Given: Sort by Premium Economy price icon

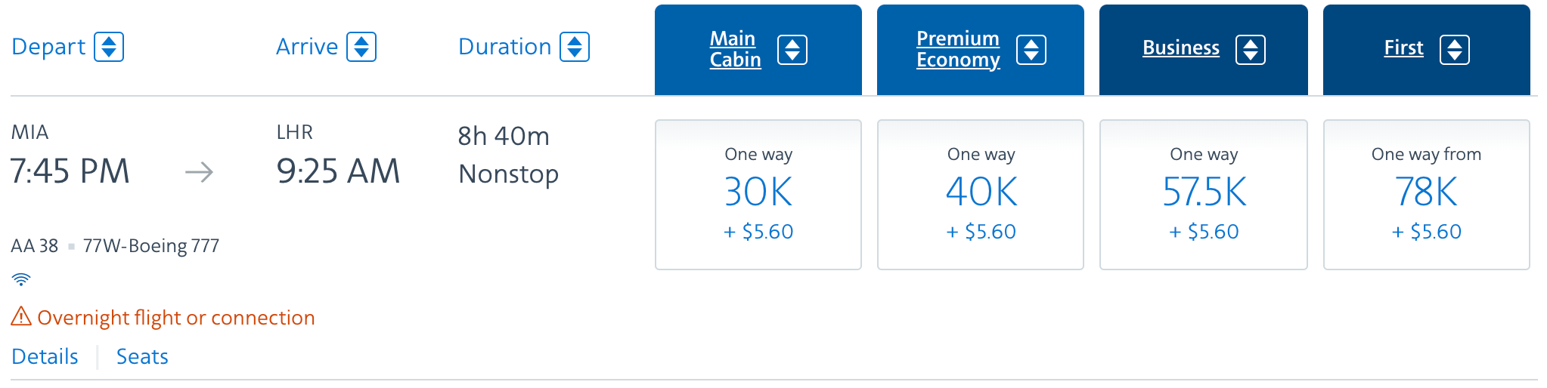Looking at the screenshot, I should point(1031,50).
